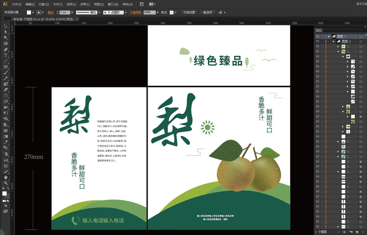Screen dimensions: 367x235
Task: Select the Blend tool
Action: click(6, 148)
